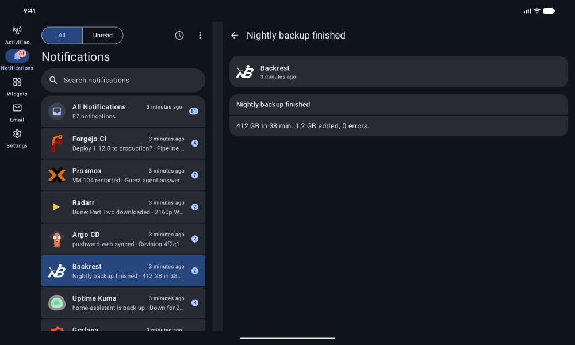The width and height of the screenshot is (575, 345).
Task: Click the 'Nightly backup finished' message title card
Action: tap(398, 105)
